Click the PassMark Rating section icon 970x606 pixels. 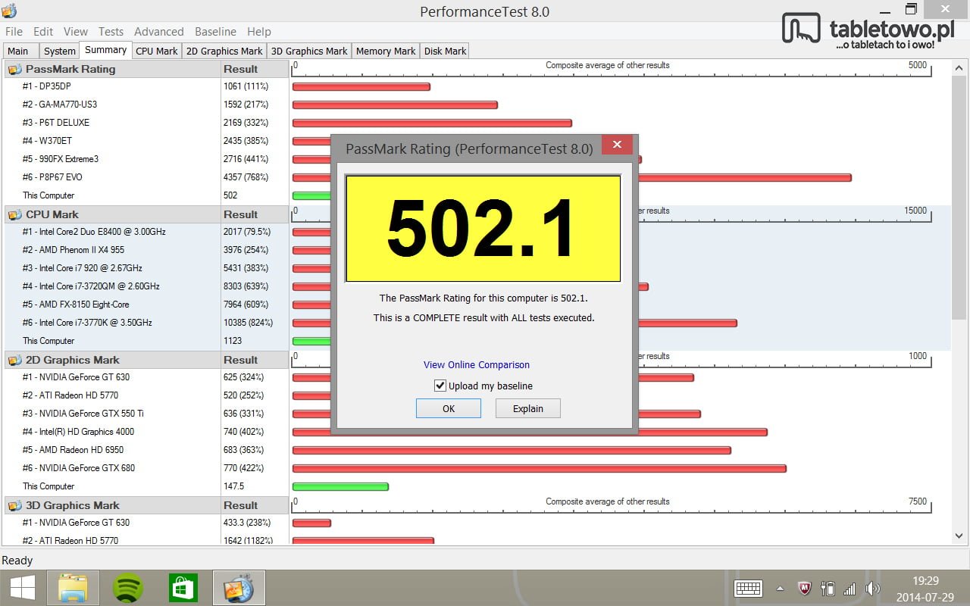pyautogui.click(x=14, y=69)
